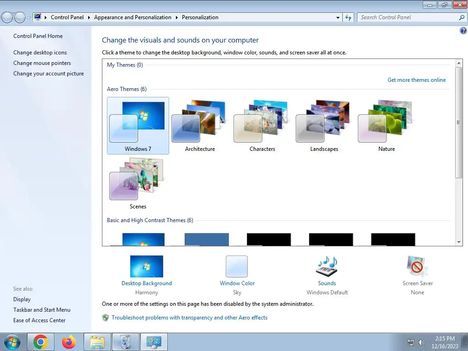Click the search magnifier icon
Image resolution: width=468 pixels, height=351 pixels.
462,17
